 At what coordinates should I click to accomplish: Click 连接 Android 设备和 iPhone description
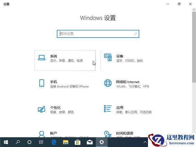coord(69,87)
